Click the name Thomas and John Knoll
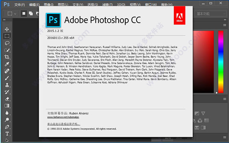This screenshot has height=143, width=229. 60,47
